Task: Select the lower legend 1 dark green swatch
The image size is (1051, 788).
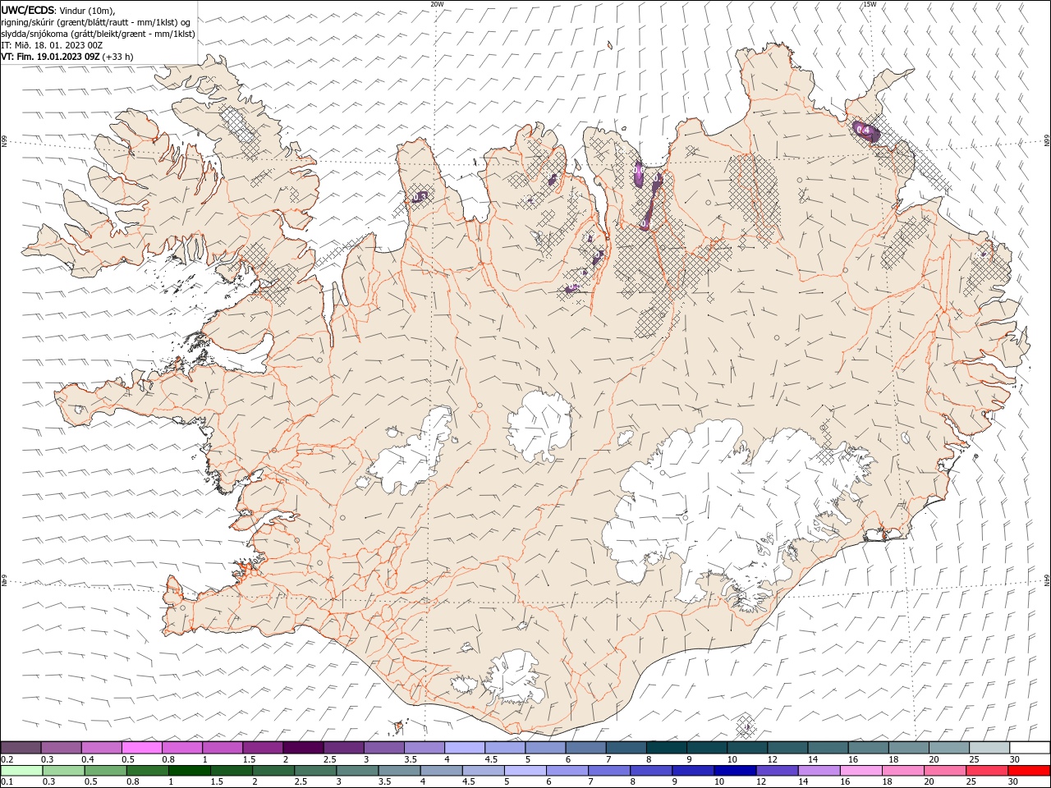Action: pos(189,771)
